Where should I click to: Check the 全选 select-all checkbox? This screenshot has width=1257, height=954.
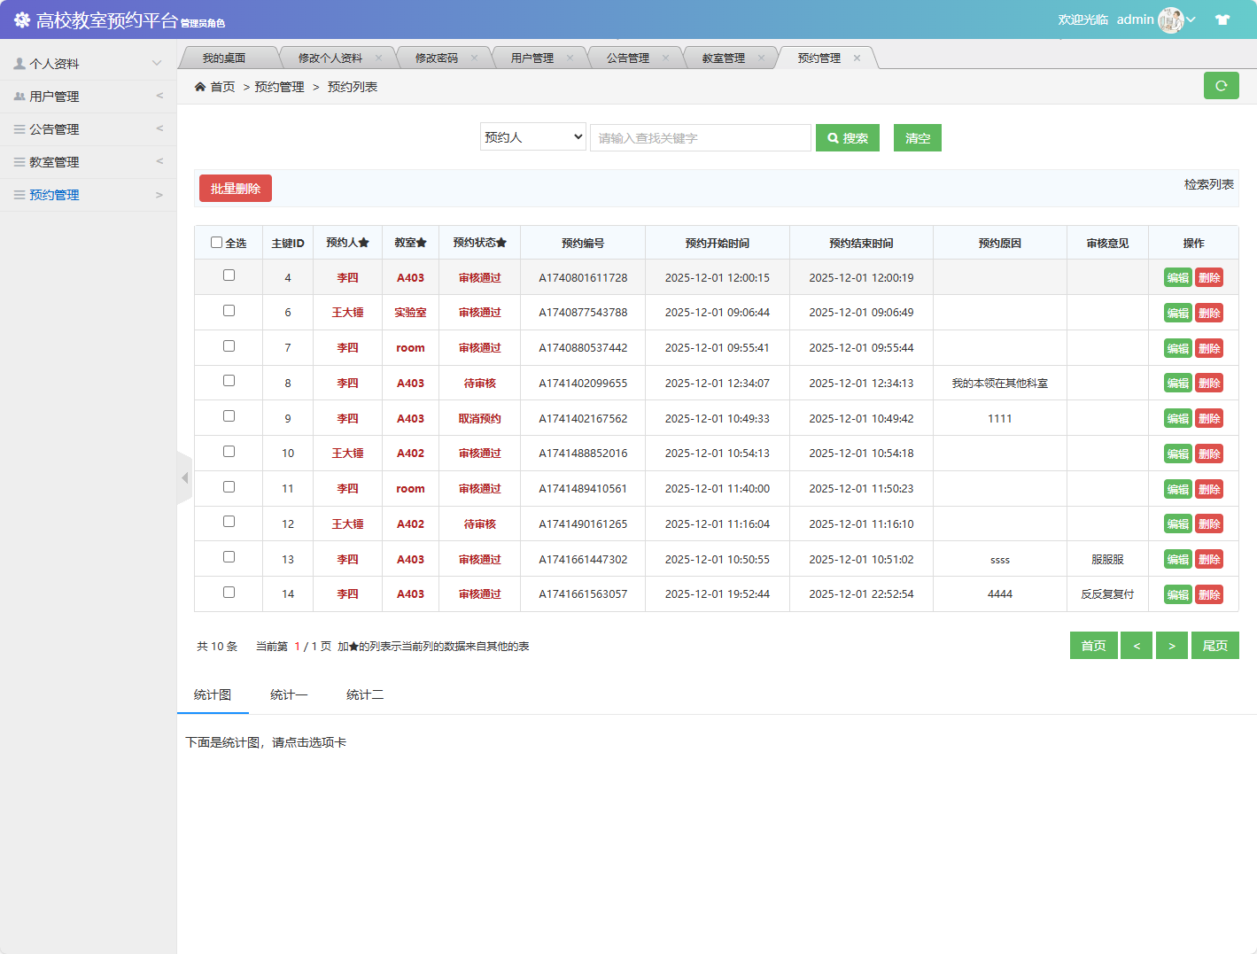click(x=216, y=243)
